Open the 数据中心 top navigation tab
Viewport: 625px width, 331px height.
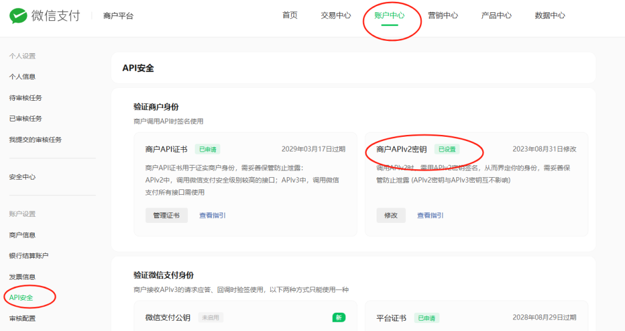(550, 15)
